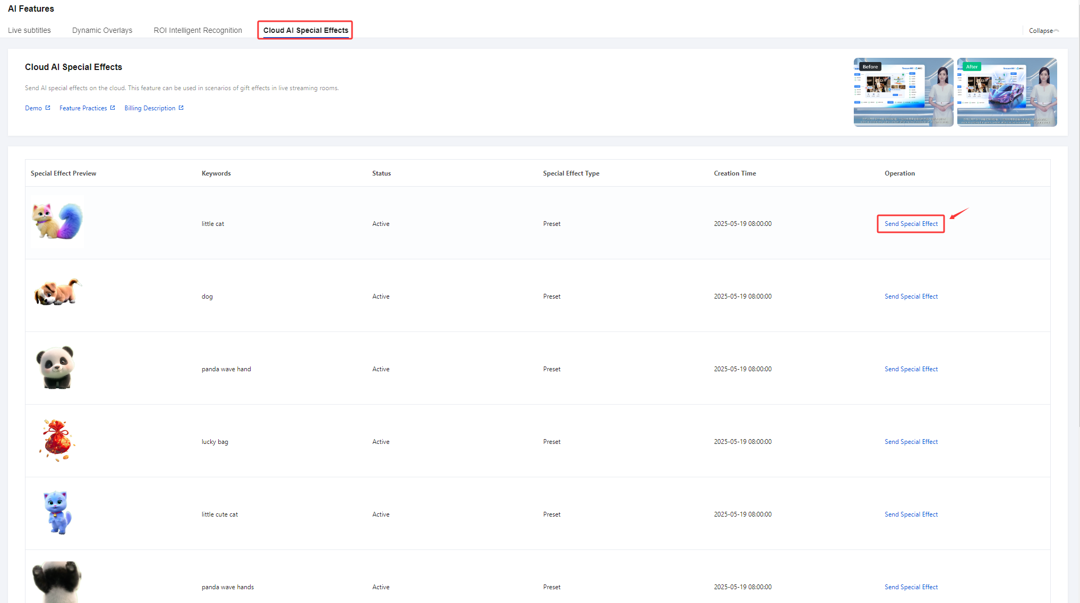
Task: Open the Dynamic Overlays tab
Action: [x=102, y=30]
